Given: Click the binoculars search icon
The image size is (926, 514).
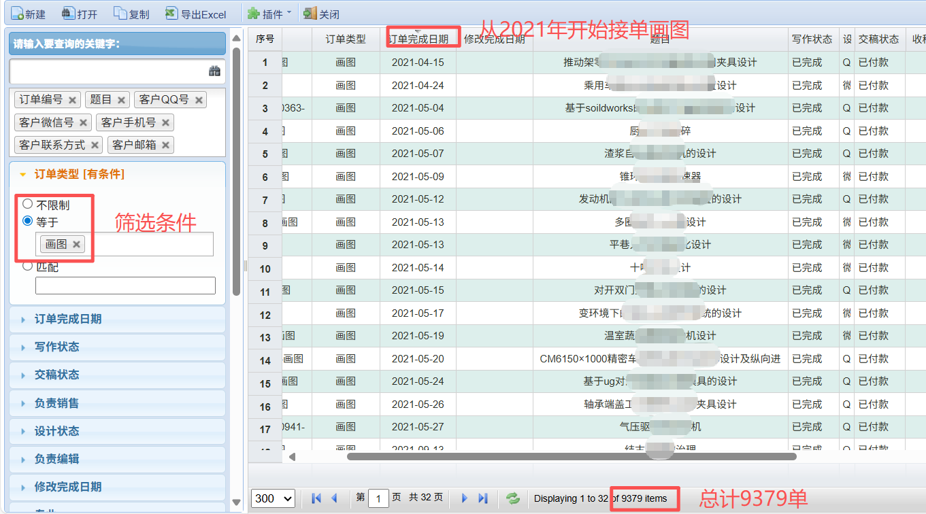Looking at the screenshot, I should point(214,71).
